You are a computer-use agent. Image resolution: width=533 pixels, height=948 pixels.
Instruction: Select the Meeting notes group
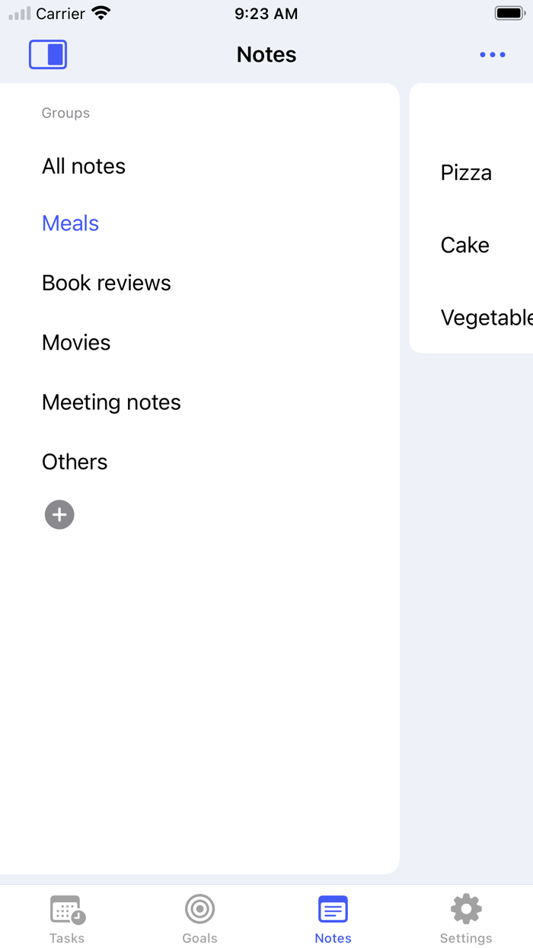[x=111, y=402]
